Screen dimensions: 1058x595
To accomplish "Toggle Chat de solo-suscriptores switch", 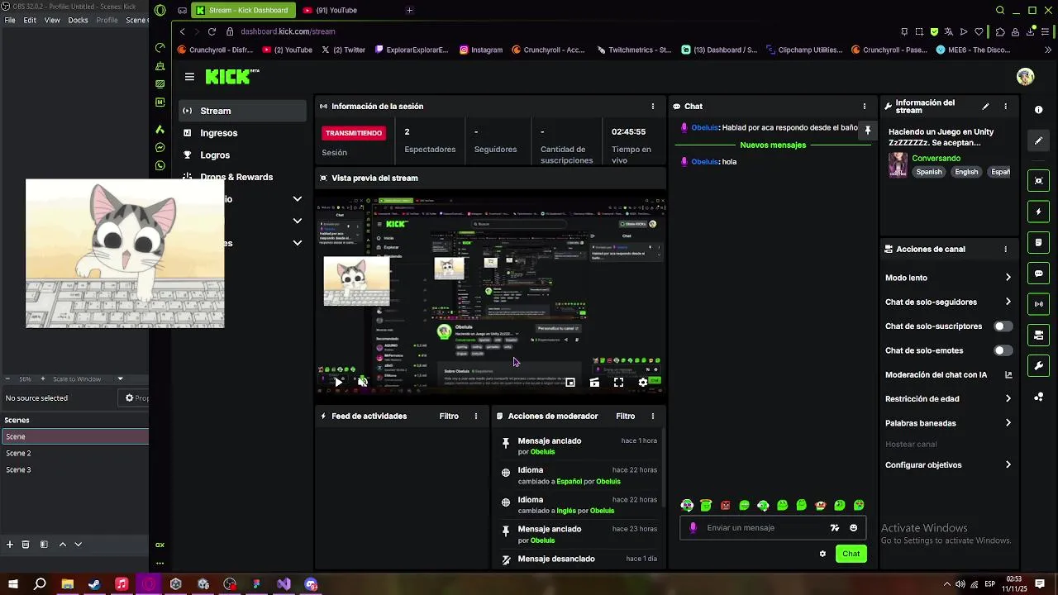I will (1003, 326).
